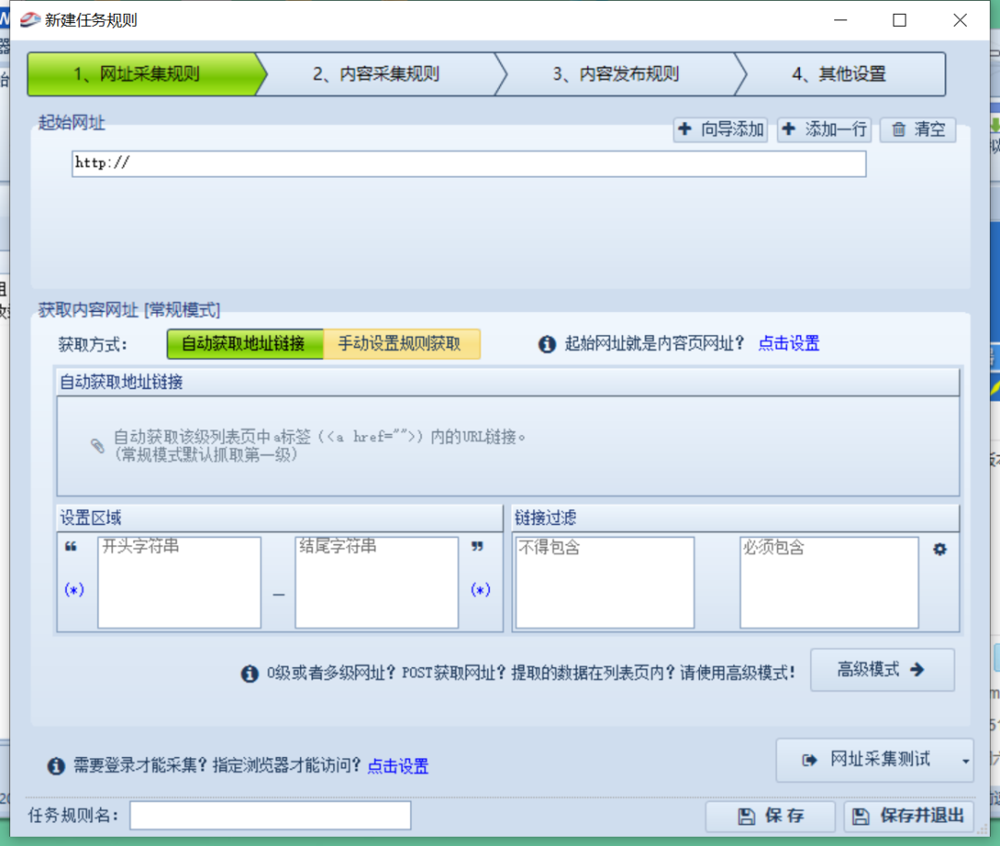This screenshot has width=1000, height=846.
Task: Focus the 必须包含 filter box
Action: coord(829,582)
